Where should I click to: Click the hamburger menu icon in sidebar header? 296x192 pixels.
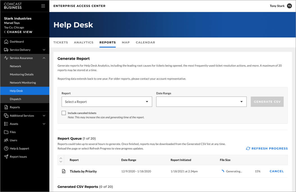click(43, 6)
